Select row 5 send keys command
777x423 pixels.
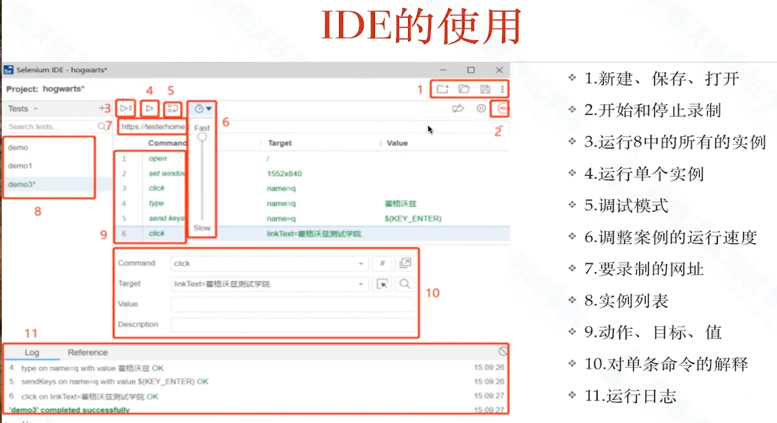tap(312, 218)
